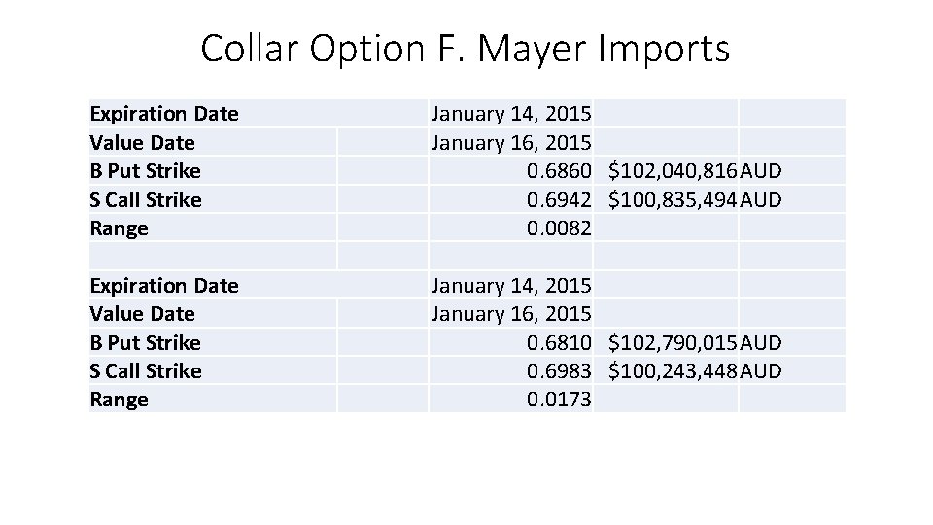The width and height of the screenshot is (933, 525).
Task: Select the 0.6810 put strike value
Action: pyautogui.click(x=559, y=343)
